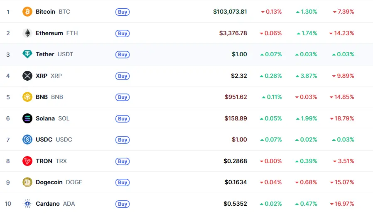Open the XRP coin name link
373x214 pixels.
click(x=49, y=76)
